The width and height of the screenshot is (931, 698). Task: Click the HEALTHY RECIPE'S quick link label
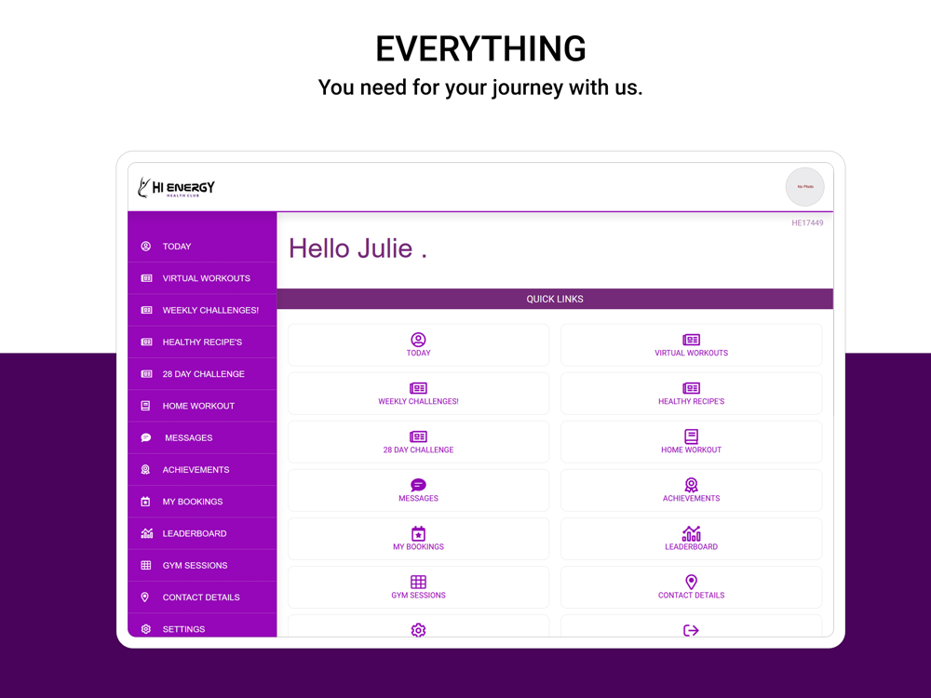pos(691,401)
